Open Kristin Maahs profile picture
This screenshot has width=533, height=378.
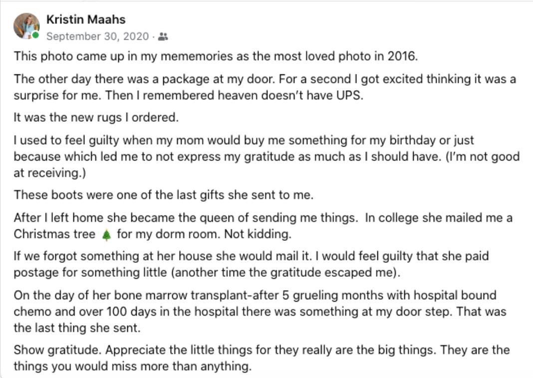coord(26,26)
